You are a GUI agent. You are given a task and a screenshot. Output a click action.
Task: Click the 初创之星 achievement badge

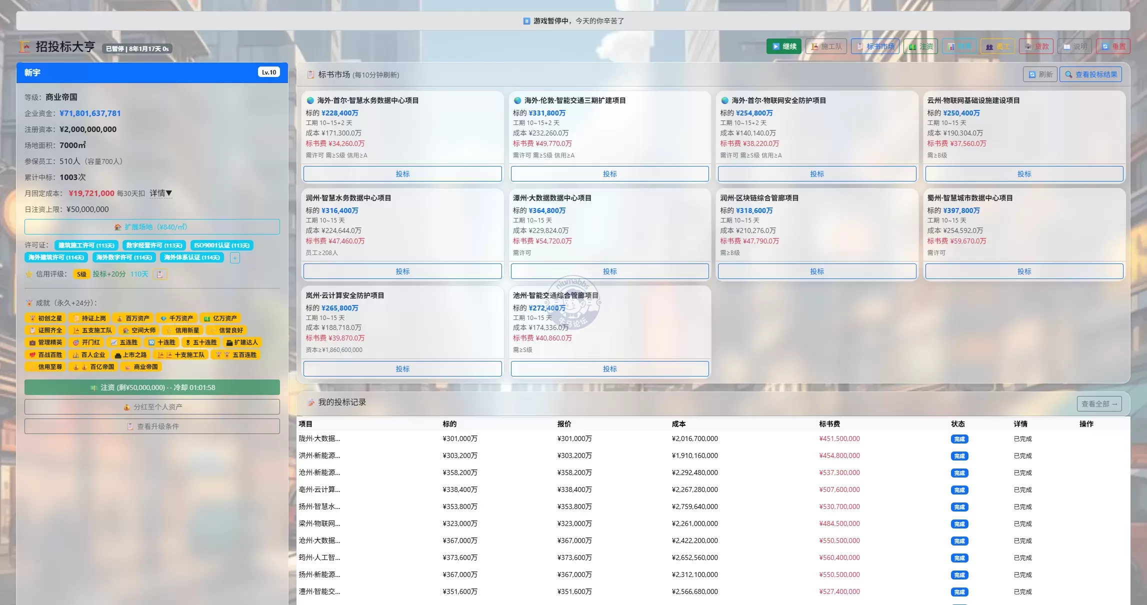[x=45, y=318]
